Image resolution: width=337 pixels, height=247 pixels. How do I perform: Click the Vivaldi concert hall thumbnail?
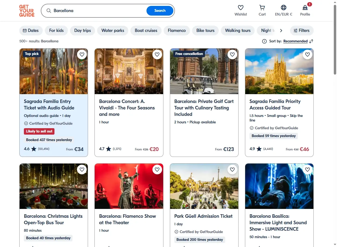(x=129, y=71)
